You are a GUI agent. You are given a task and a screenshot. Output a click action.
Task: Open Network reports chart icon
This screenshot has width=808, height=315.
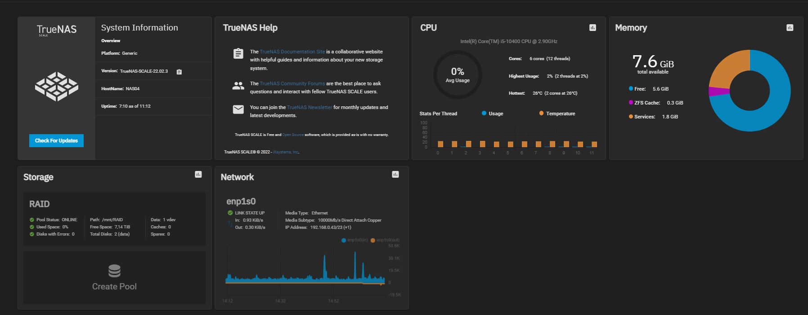(x=395, y=174)
